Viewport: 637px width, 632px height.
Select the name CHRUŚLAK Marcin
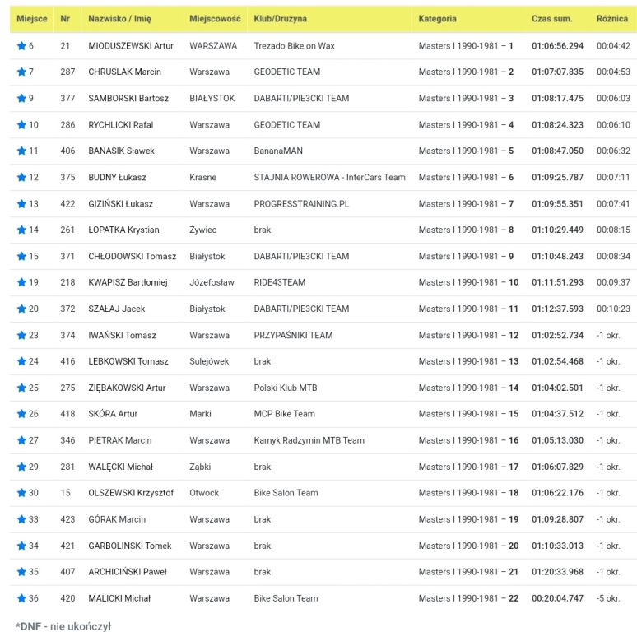pos(125,72)
